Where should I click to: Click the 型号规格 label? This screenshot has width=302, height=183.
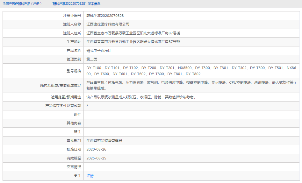point(74,71)
